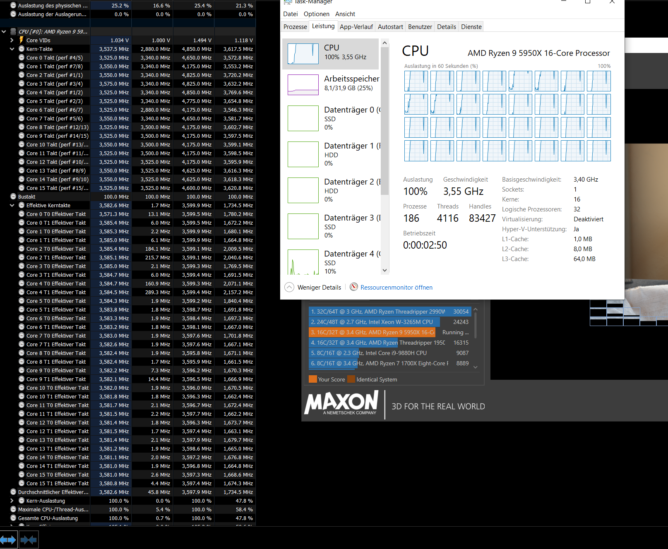Click the sensor icon of Auslastung des physischen ...

tap(13, 5)
